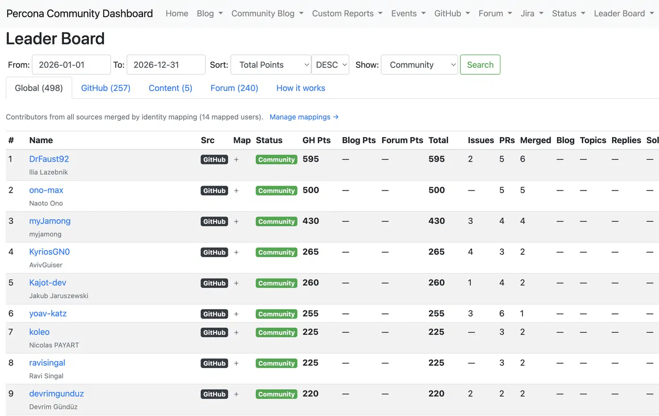
Task: Click the map plus icon for koleo
Action: pos(236,333)
